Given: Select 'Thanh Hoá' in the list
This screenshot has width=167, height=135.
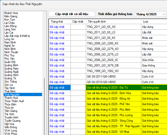Looking at the screenshot, I should tap(11, 98).
